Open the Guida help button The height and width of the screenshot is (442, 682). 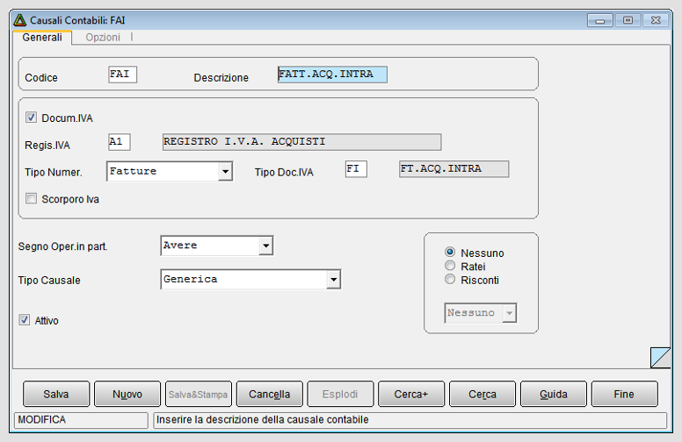pos(554,394)
